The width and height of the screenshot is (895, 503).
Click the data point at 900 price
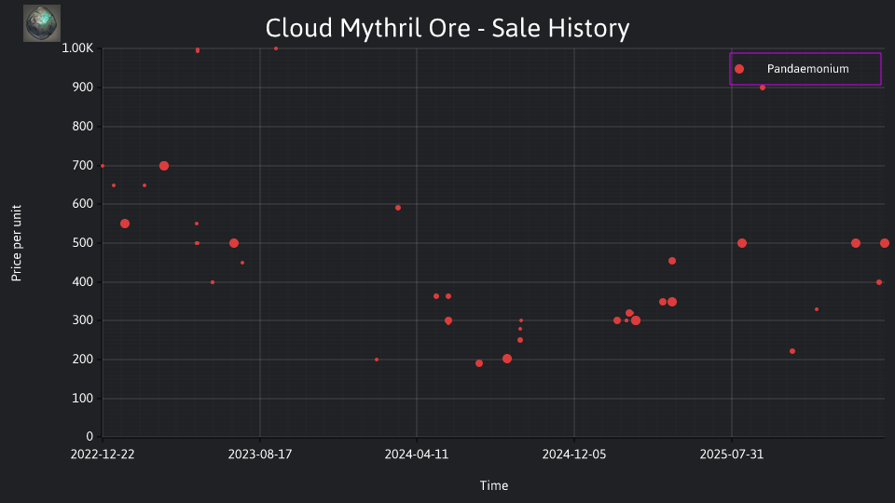click(763, 88)
